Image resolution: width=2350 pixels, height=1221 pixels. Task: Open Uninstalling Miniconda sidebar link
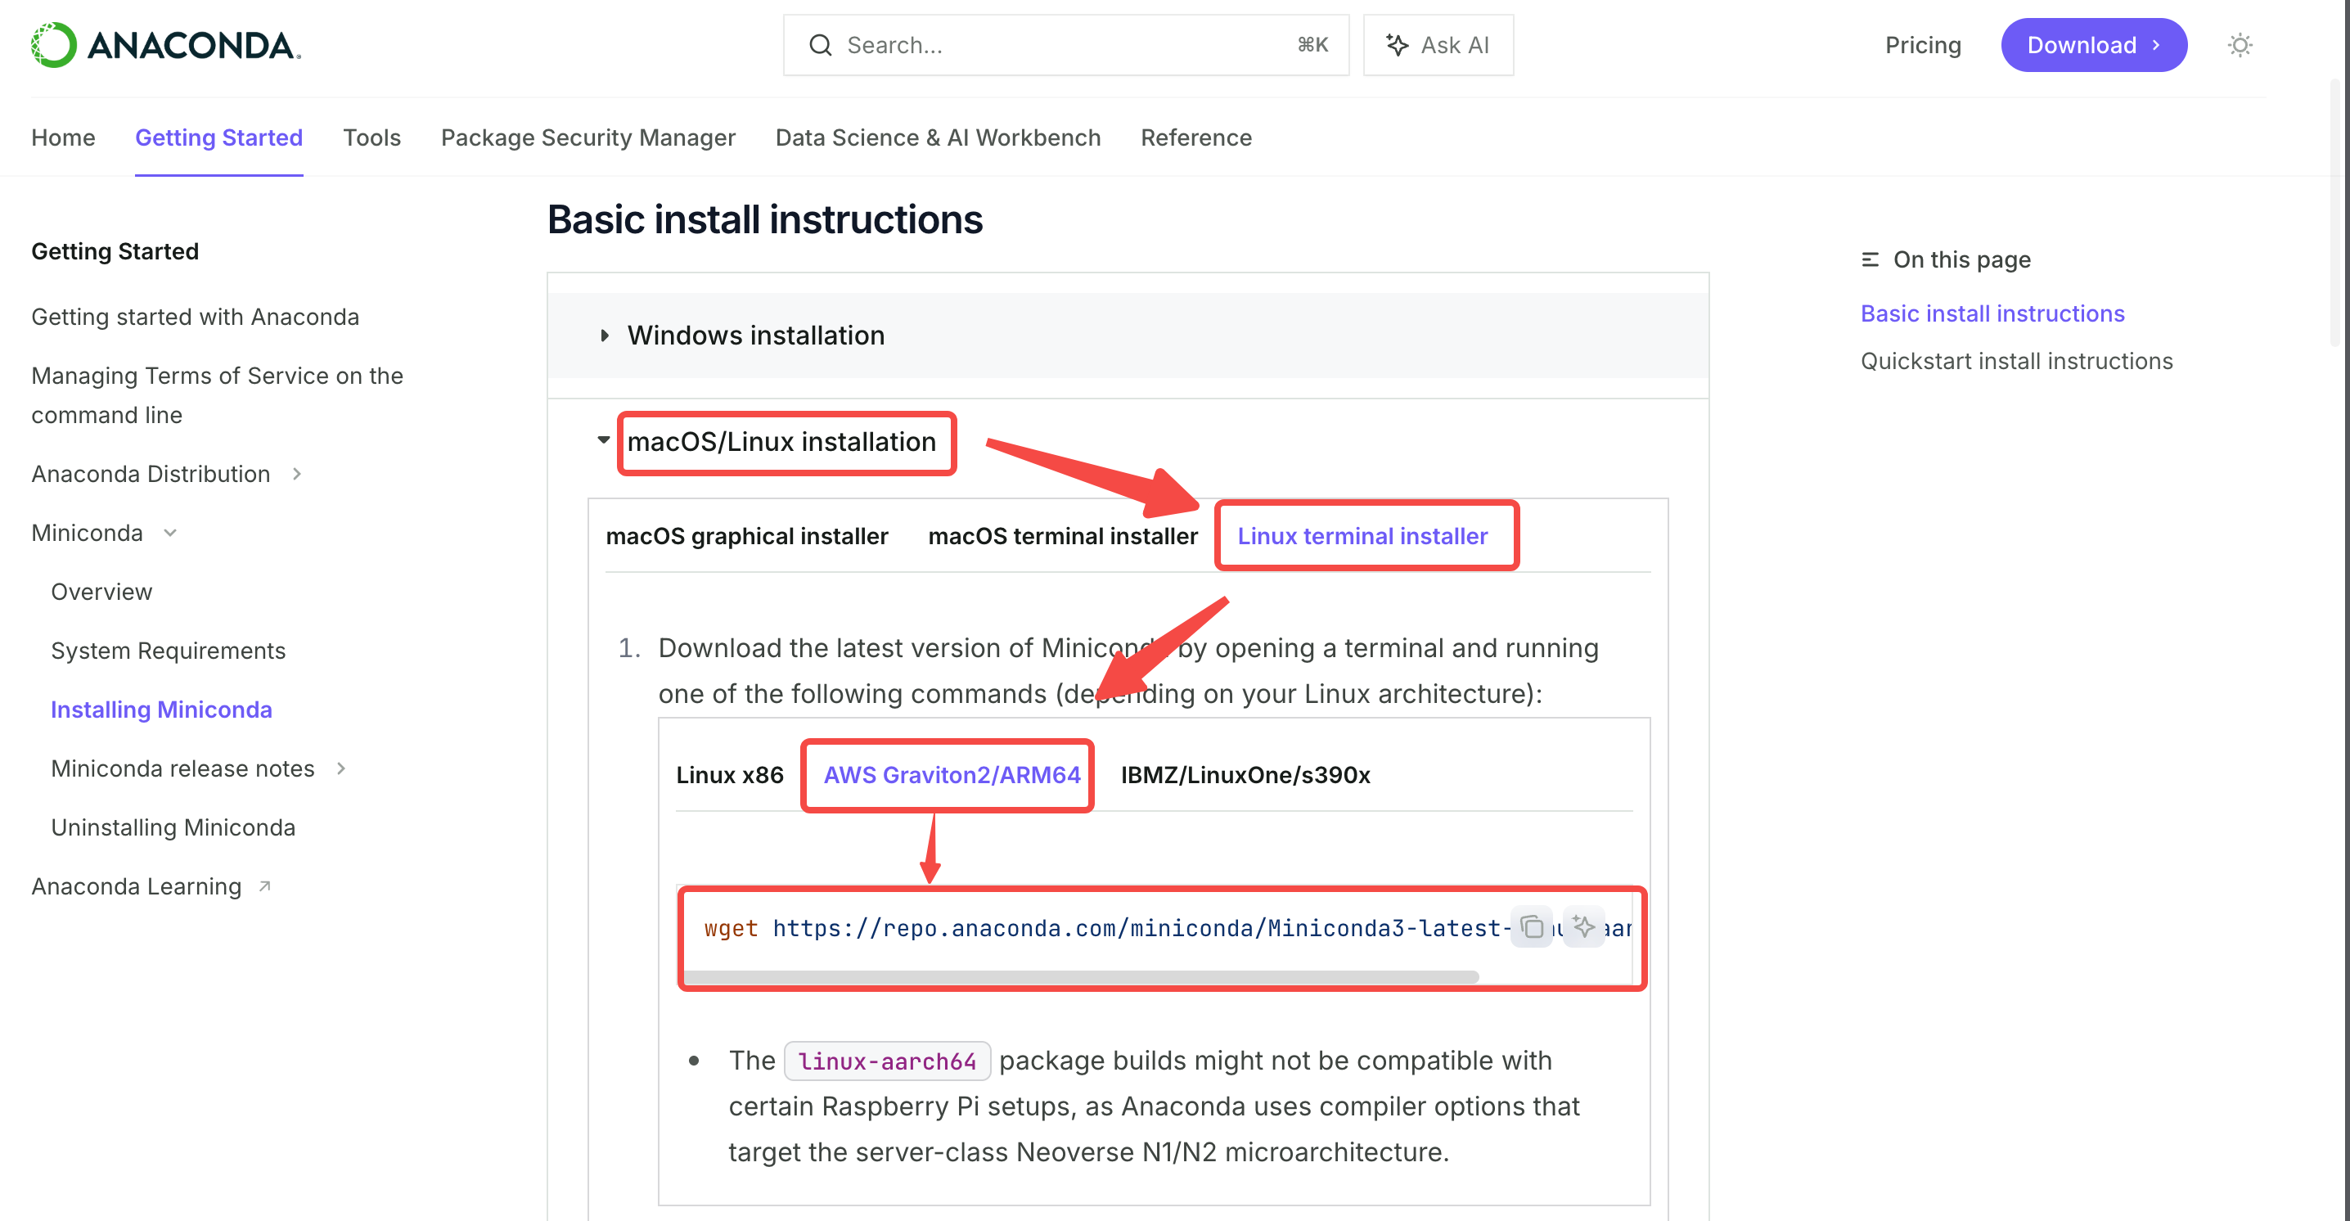pos(173,827)
